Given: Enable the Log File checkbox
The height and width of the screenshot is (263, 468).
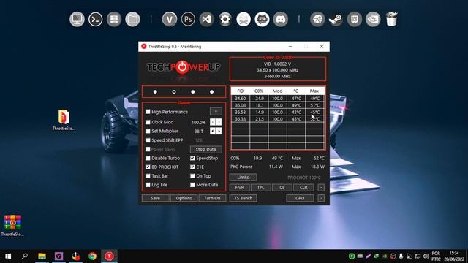Looking at the screenshot, I should (x=148, y=185).
